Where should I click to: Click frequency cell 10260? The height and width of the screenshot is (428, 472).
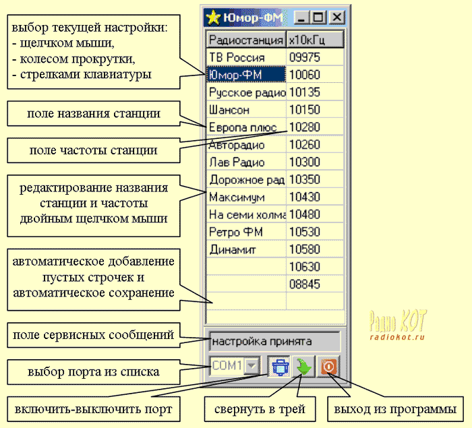click(315, 144)
